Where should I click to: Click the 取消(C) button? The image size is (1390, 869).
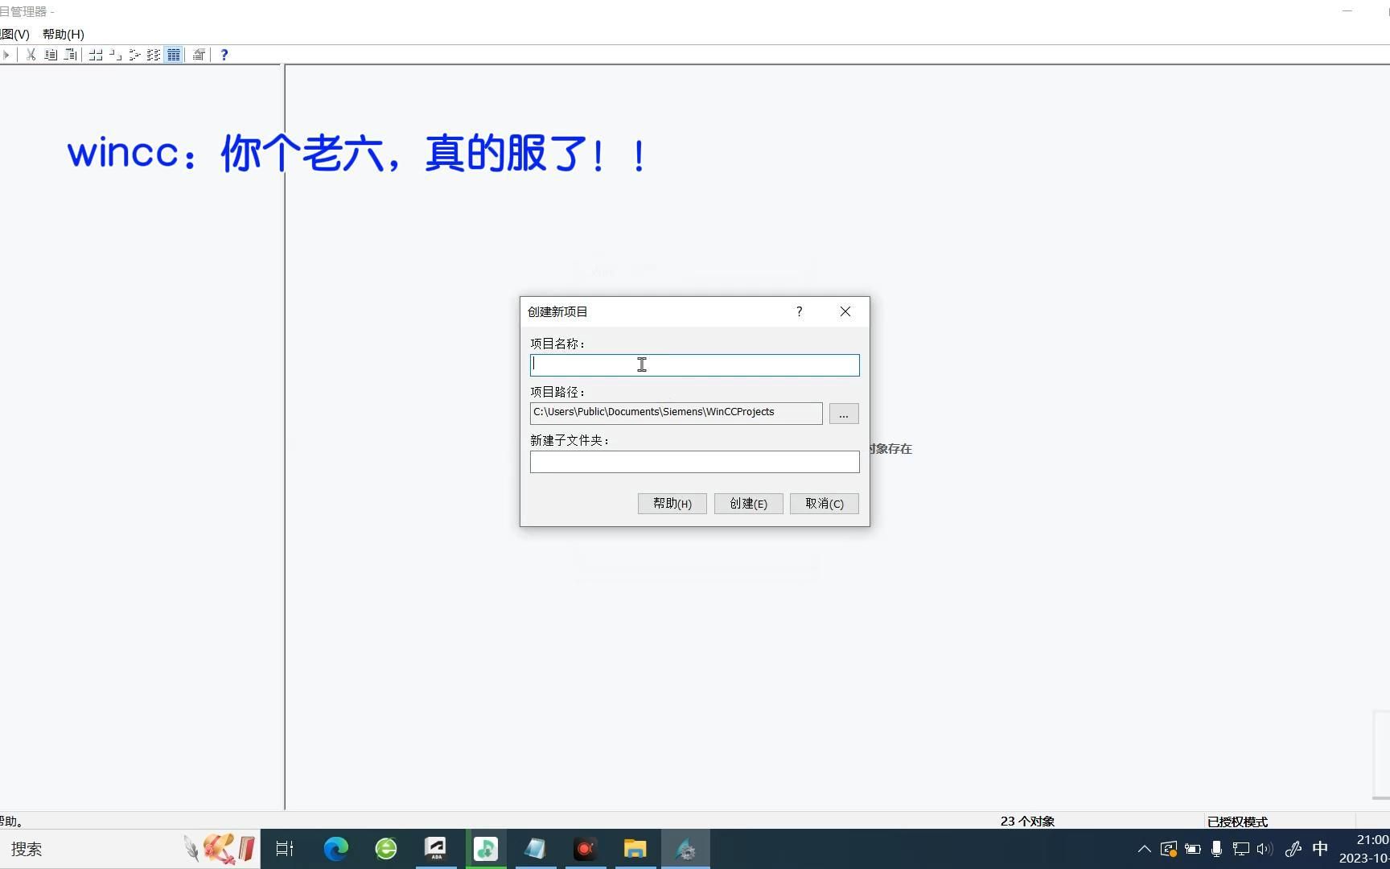(x=825, y=504)
